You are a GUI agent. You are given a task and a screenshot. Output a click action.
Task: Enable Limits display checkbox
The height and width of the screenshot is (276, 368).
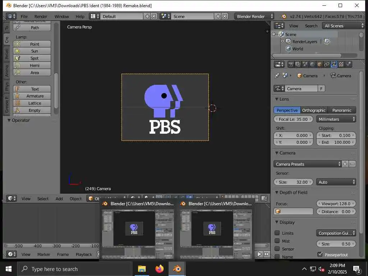click(x=277, y=233)
